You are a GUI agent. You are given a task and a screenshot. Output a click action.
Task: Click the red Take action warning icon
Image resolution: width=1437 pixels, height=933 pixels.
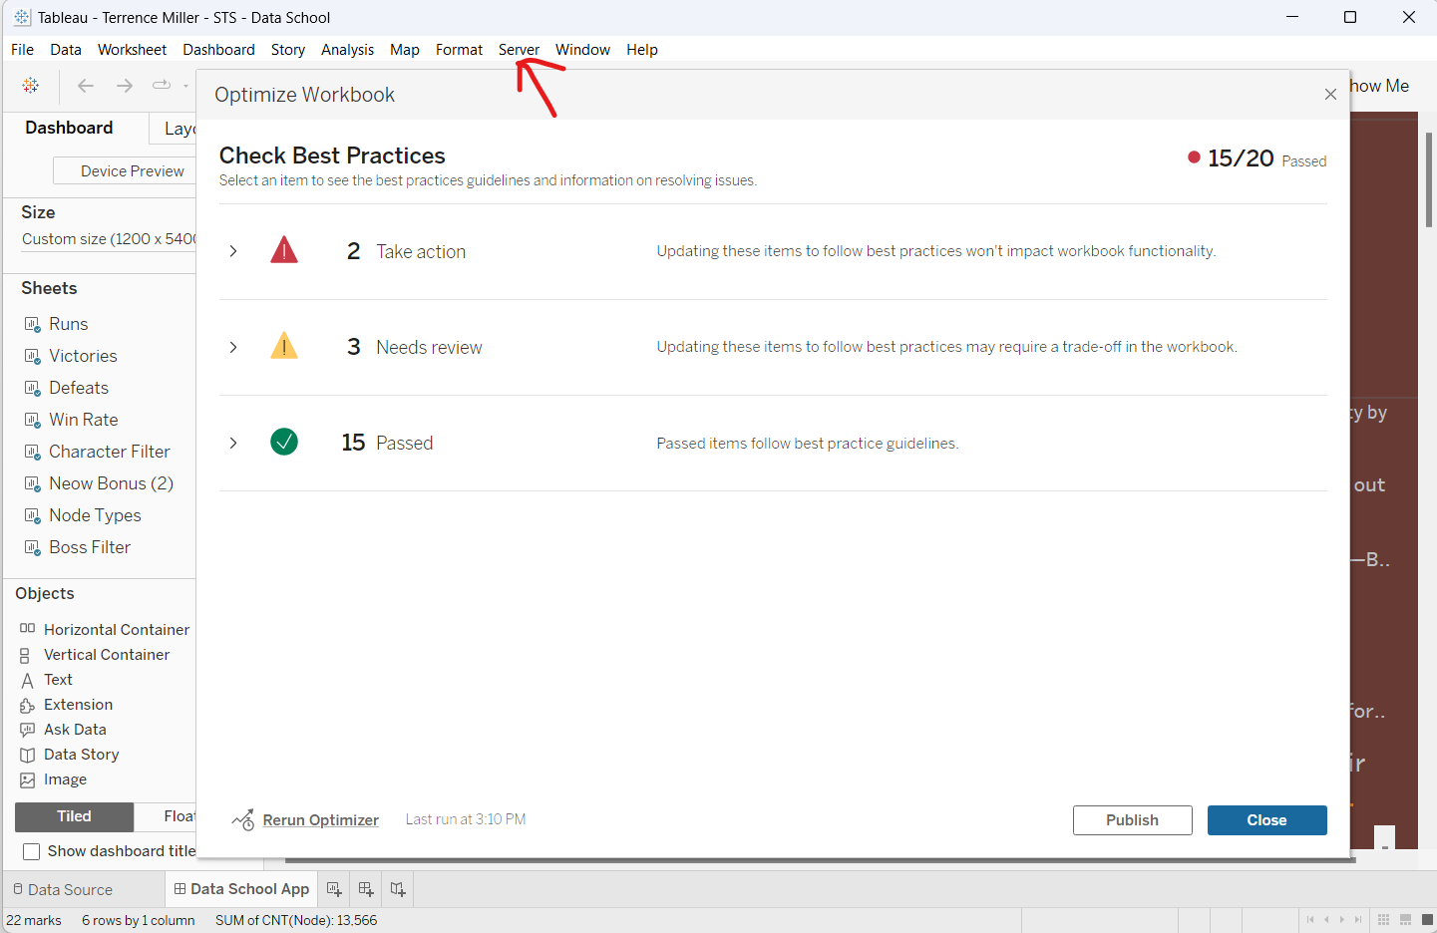(284, 250)
